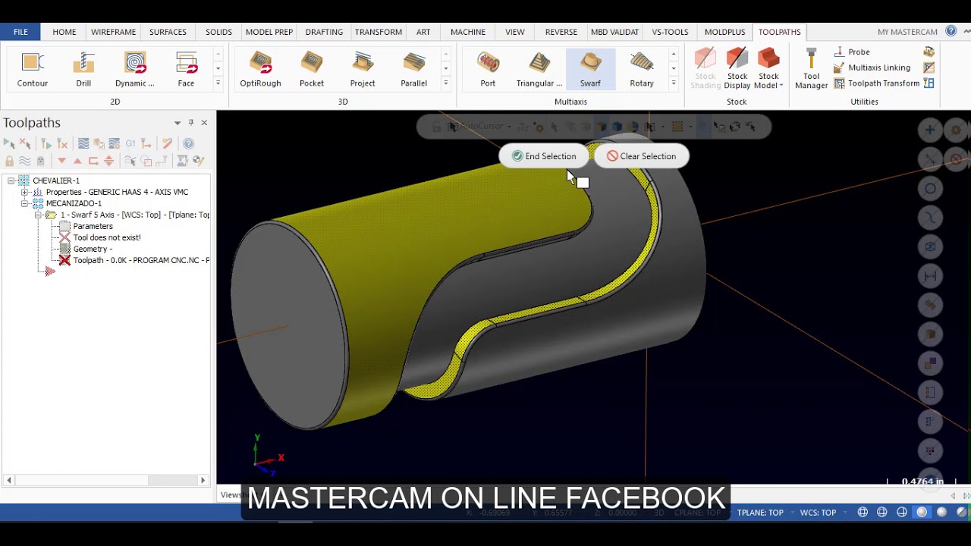This screenshot has height=546, width=971.
Task: Click the Views tab at bottom
Action: click(x=230, y=495)
